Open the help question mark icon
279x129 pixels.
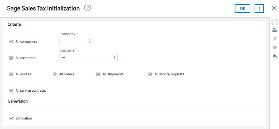click(87, 8)
